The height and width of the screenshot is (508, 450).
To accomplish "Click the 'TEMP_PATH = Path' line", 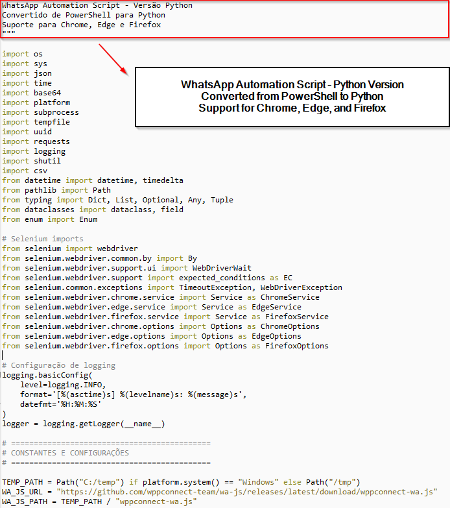I will pyautogui.click(x=181, y=482).
